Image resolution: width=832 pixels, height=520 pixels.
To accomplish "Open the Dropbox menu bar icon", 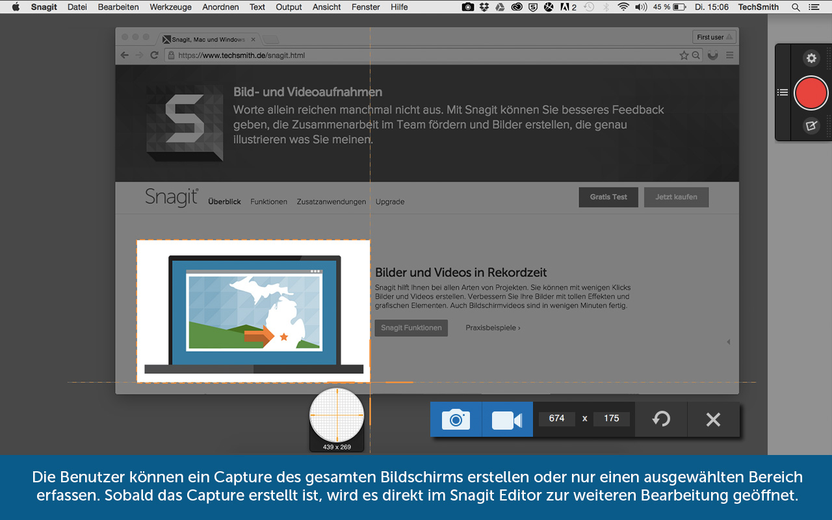I will (x=484, y=7).
